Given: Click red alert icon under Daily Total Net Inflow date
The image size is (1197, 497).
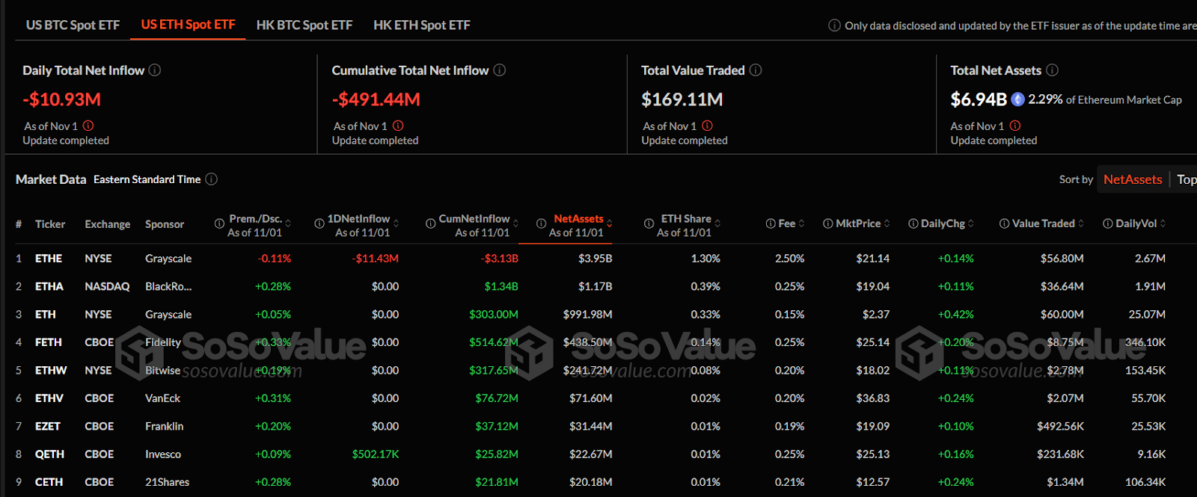Looking at the screenshot, I should pyautogui.click(x=88, y=126).
